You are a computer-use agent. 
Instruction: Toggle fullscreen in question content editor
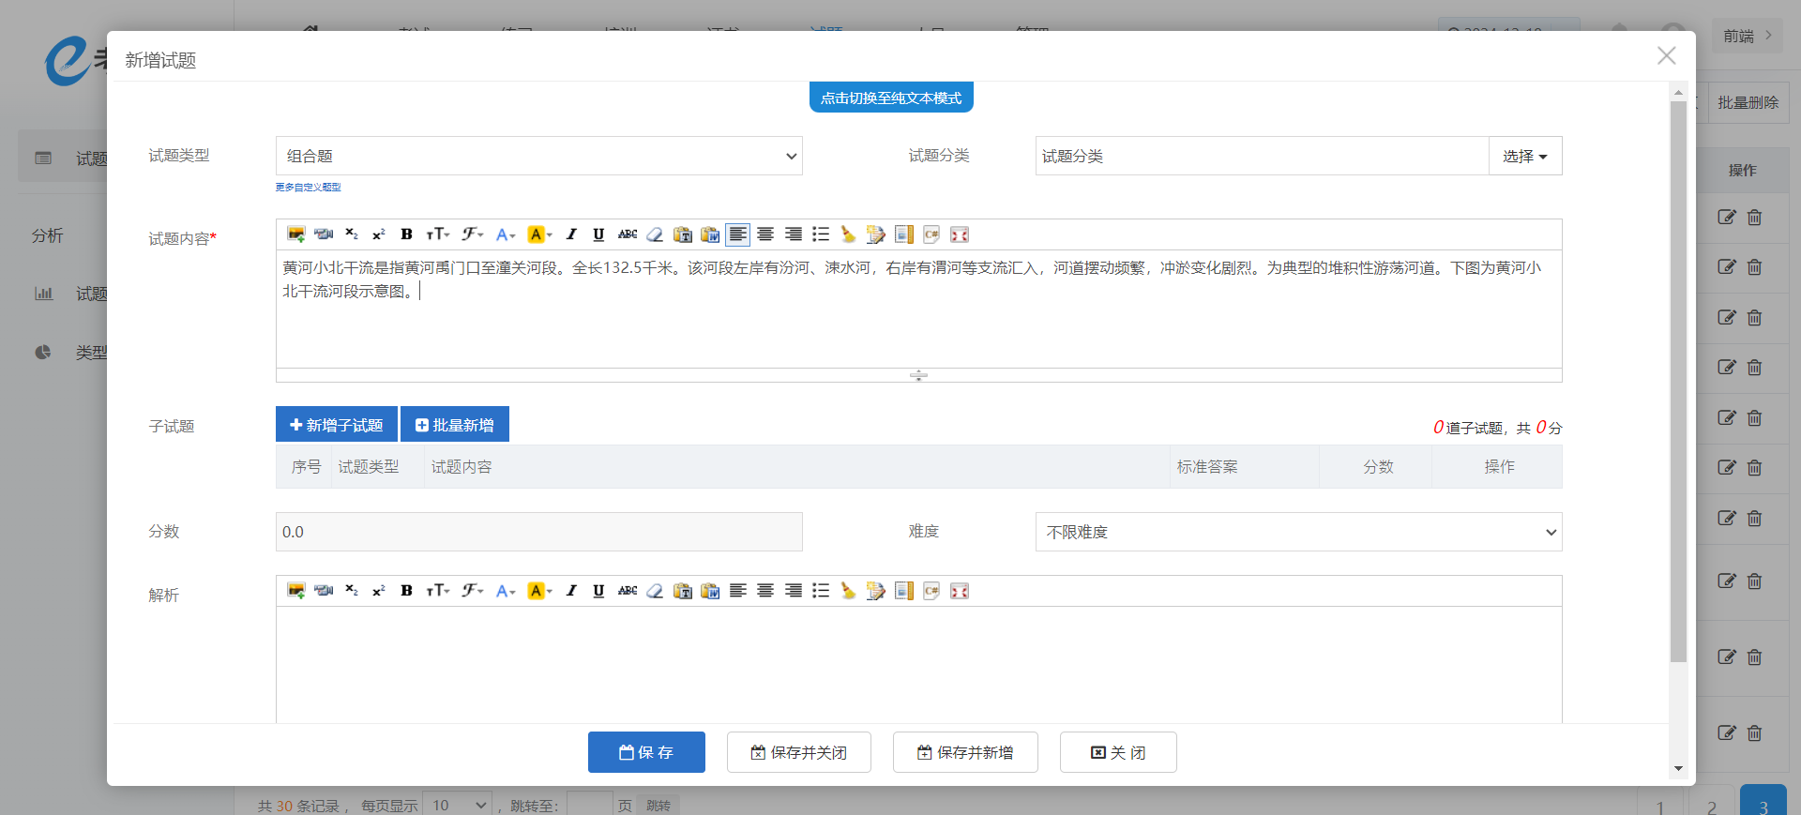[959, 234]
